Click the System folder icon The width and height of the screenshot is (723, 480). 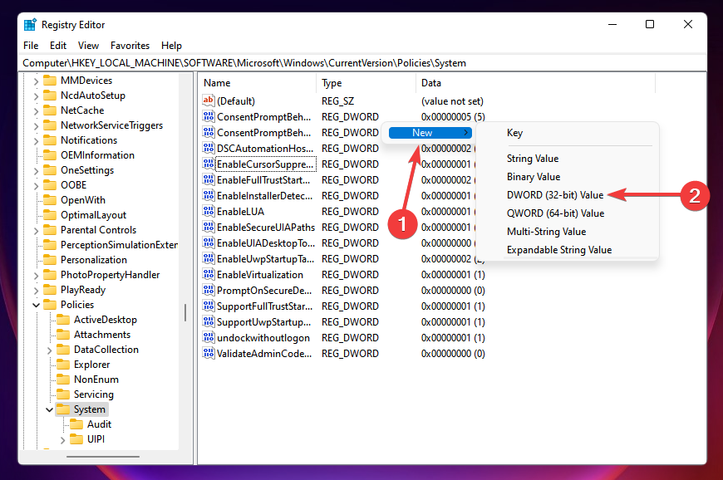click(63, 409)
